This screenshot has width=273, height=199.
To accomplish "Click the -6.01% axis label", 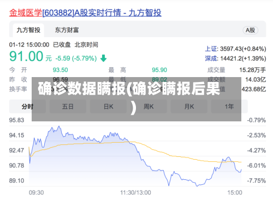I will (257, 166).
